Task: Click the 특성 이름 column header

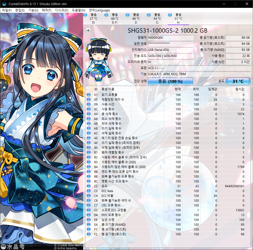Action: [108, 89]
